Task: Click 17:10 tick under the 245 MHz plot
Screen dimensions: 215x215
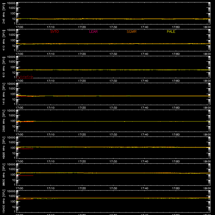Action: tap(51, 27)
